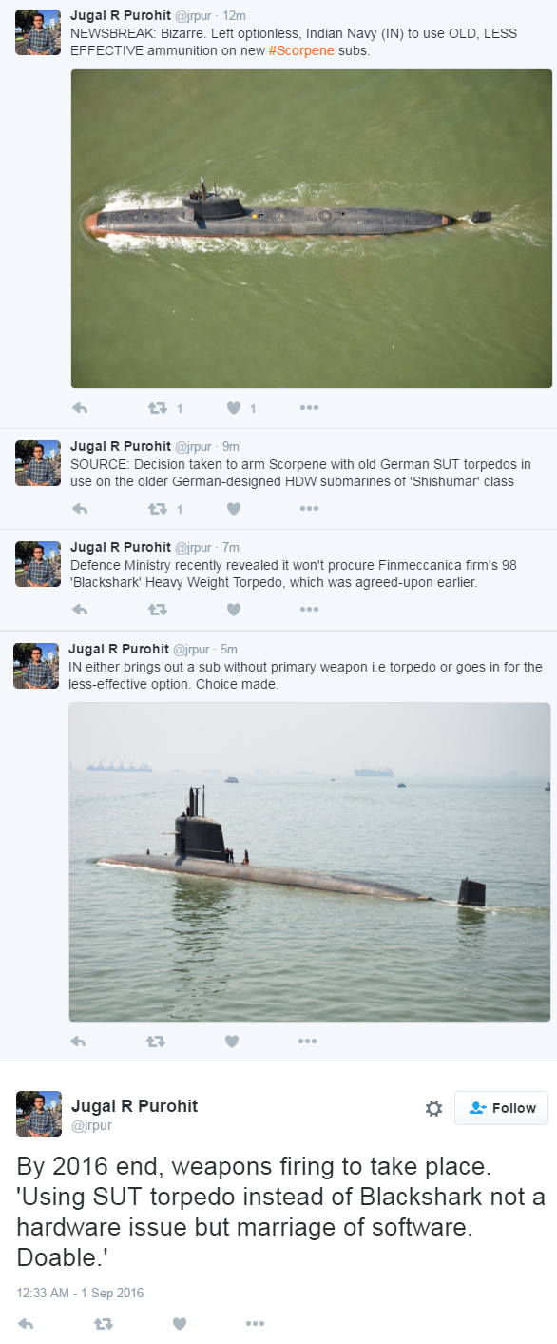Open more options on the NEWSBREAK tweet
Viewport: 557px width, 1344px height.
[309, 408]
